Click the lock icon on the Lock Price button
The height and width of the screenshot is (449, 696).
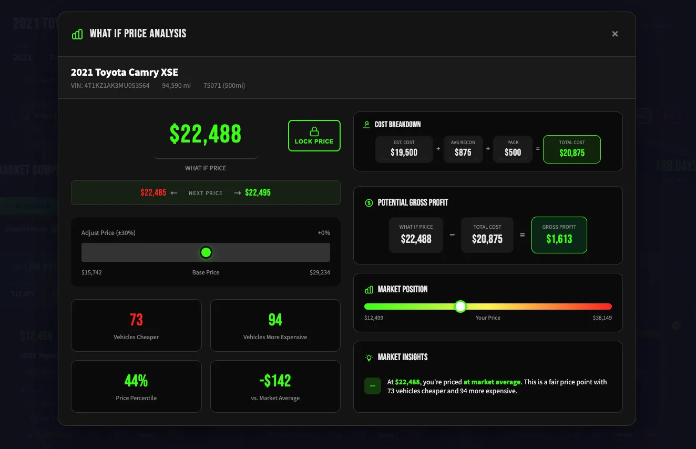click(x=314, y=131)
